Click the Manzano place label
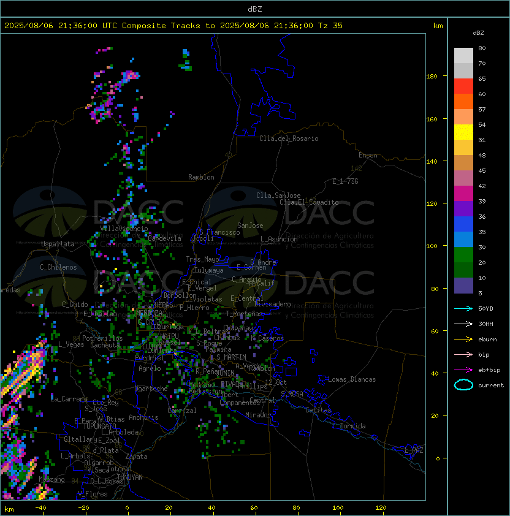 point(51,479)
